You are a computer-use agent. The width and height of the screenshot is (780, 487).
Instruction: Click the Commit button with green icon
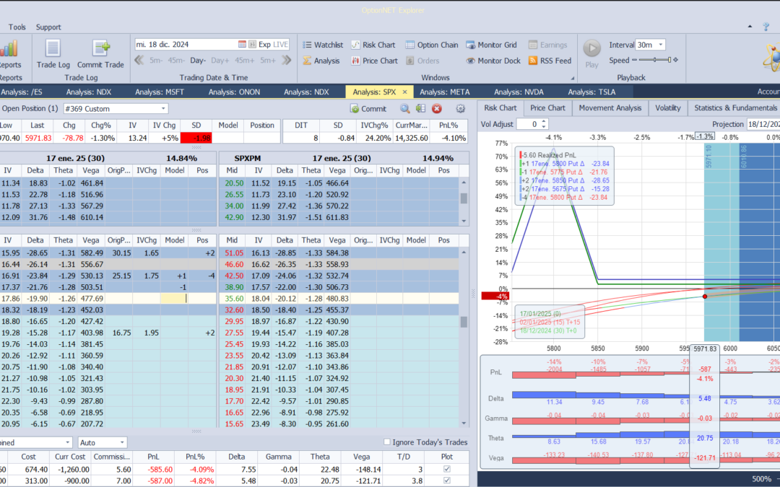click(368, 109)
